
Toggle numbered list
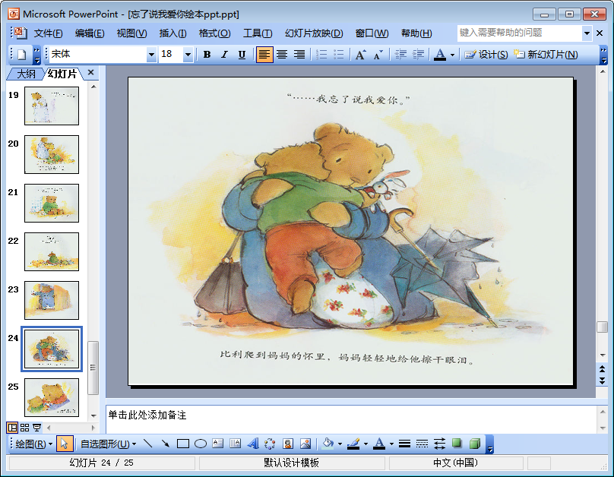point(321,55)
